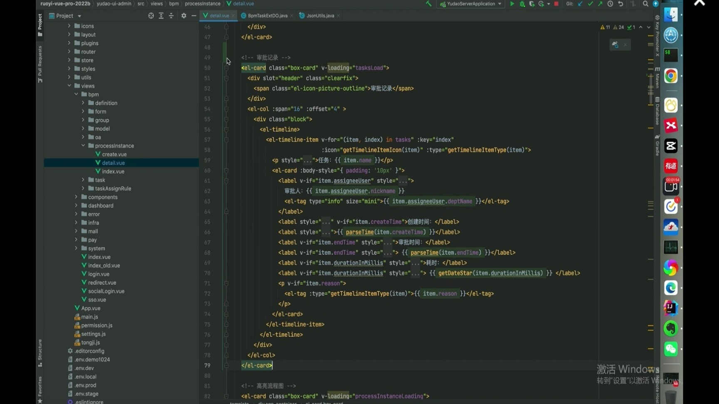Locate the opened file using the crosshair icon
The width and height of the screenshot is (719, 404).
[151, 16]
